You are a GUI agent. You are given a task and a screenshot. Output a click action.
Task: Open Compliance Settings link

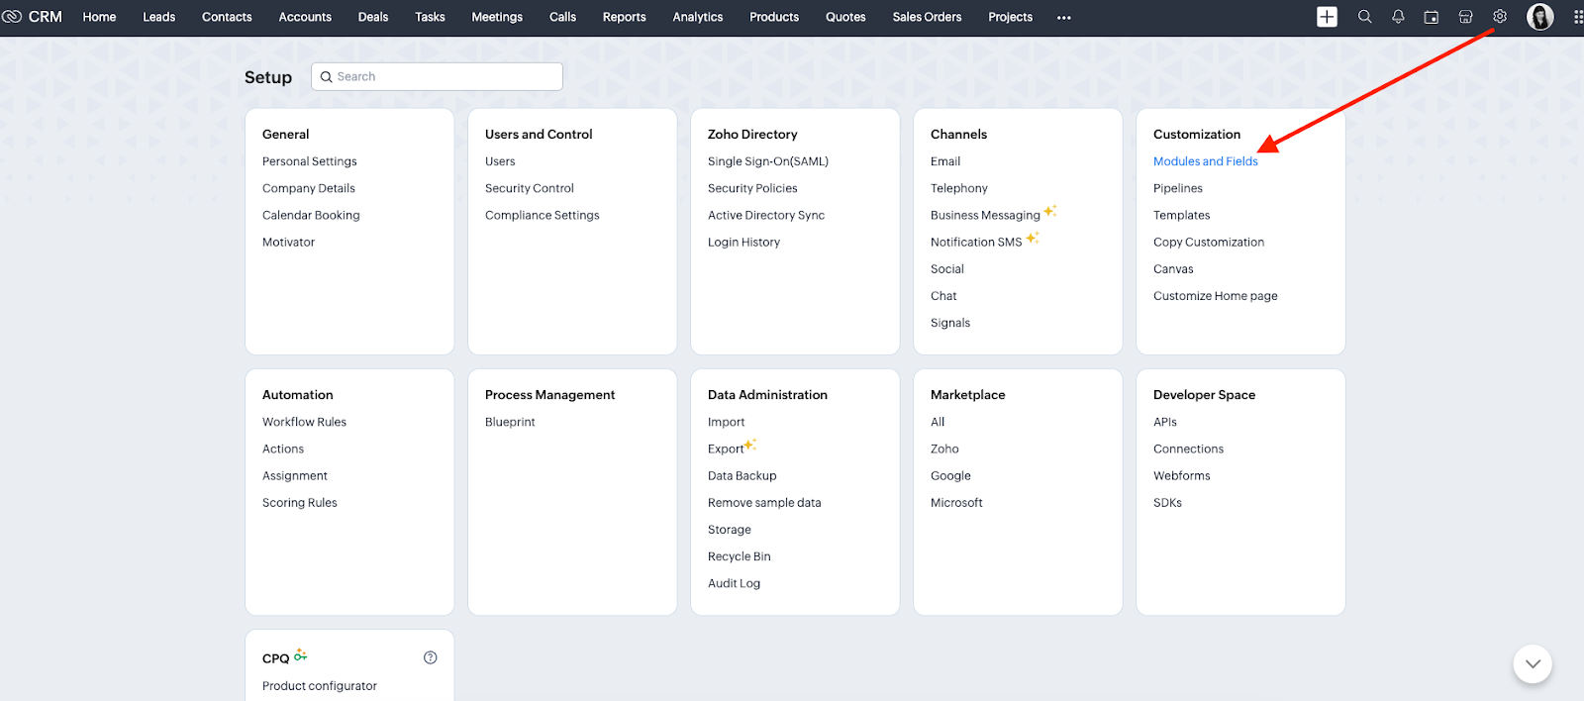click(543, 215)
